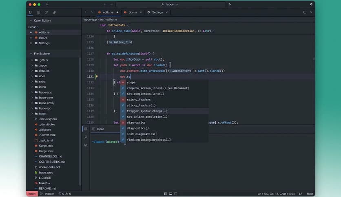Open the search icon in the bottom panel
This screenshot has height=197, width=341.
(x=85, y=137)
